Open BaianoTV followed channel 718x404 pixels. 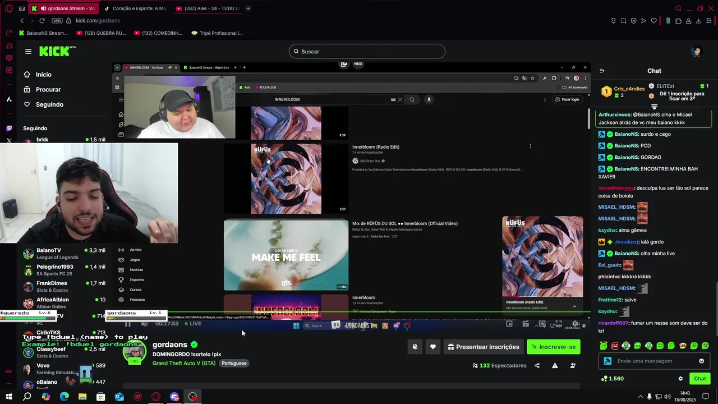[64, 254]
